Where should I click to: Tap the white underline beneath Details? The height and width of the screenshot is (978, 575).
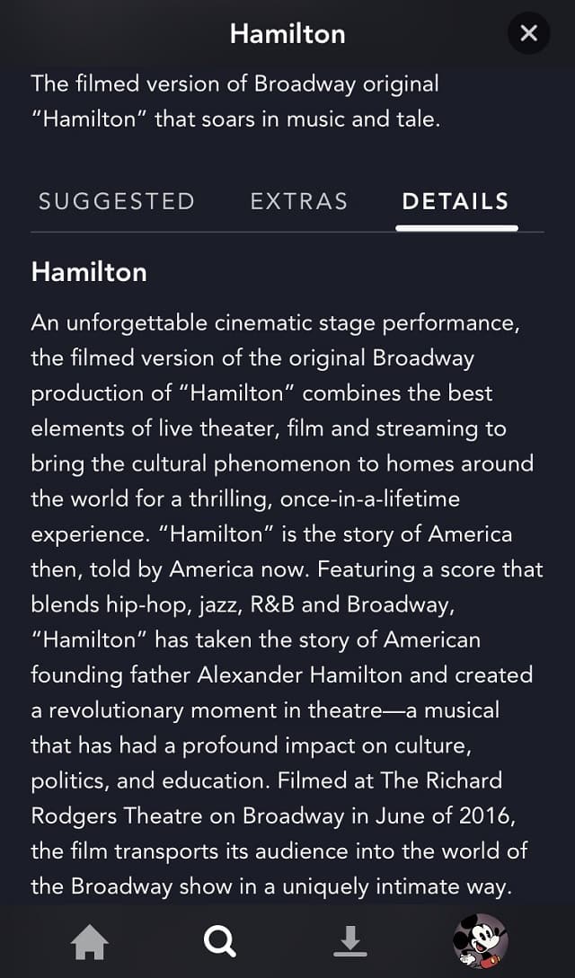(456, 228)
